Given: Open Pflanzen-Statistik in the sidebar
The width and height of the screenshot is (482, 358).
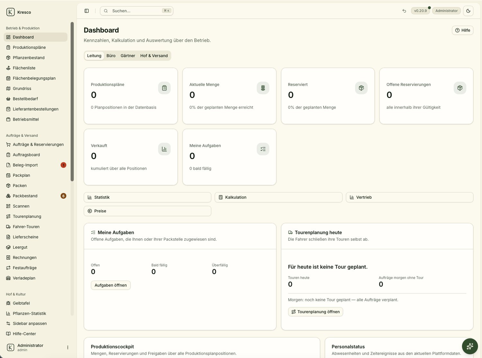Looking at the screenshot, I should (36, 313).
